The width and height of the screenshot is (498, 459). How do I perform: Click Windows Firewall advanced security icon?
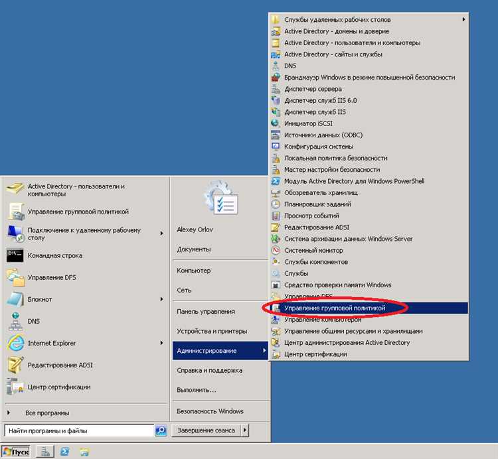(276, 78)
